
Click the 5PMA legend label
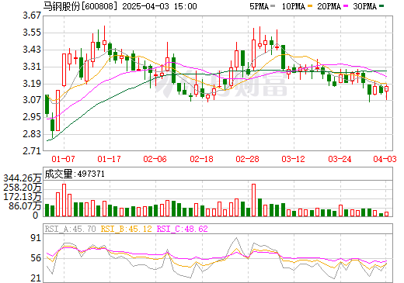tap(259, 6)
